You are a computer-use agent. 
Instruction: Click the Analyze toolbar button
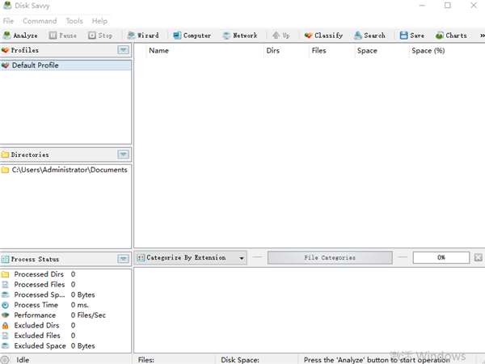click(21, 36)
